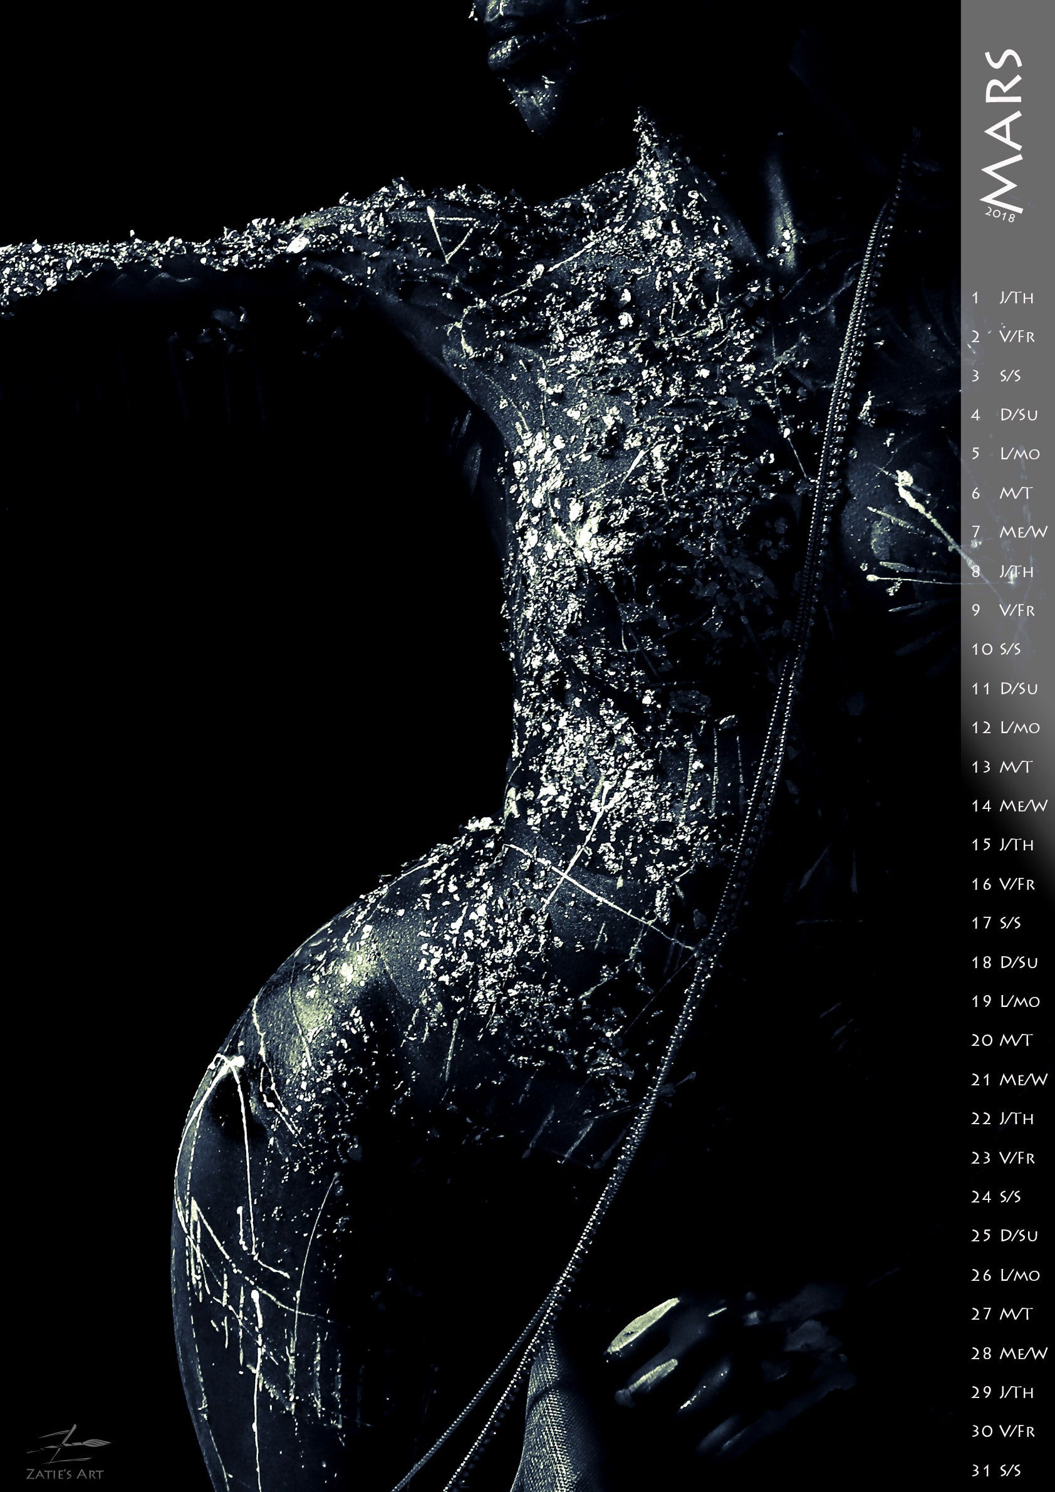Pick date 7 Me/W entry
Viewport: 1055px width, 1492px height.
coord(1009,531)
